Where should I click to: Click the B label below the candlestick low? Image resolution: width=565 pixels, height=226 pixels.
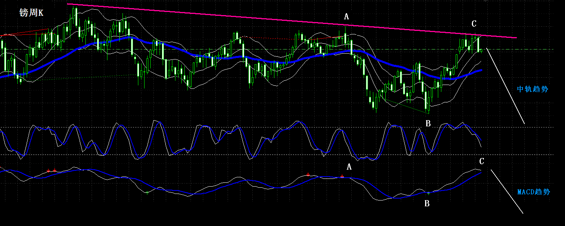pos(428,124)
